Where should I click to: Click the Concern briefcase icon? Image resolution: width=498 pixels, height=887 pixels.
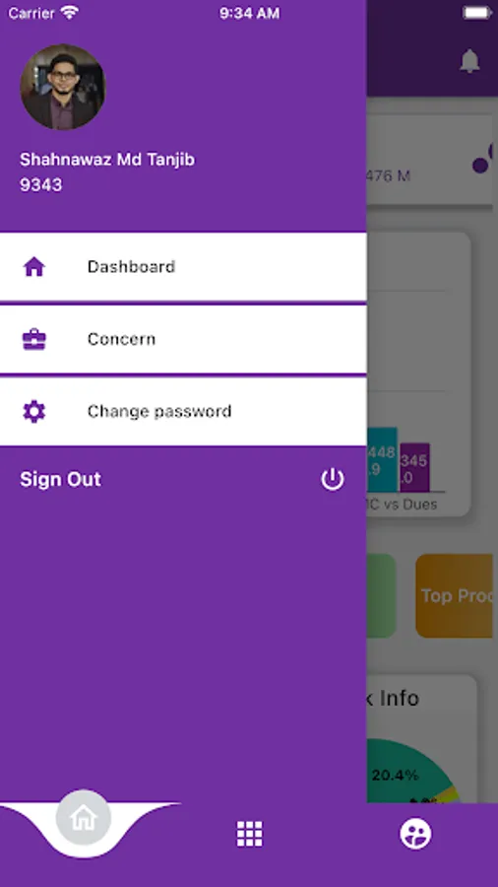[x=33, y=339]
